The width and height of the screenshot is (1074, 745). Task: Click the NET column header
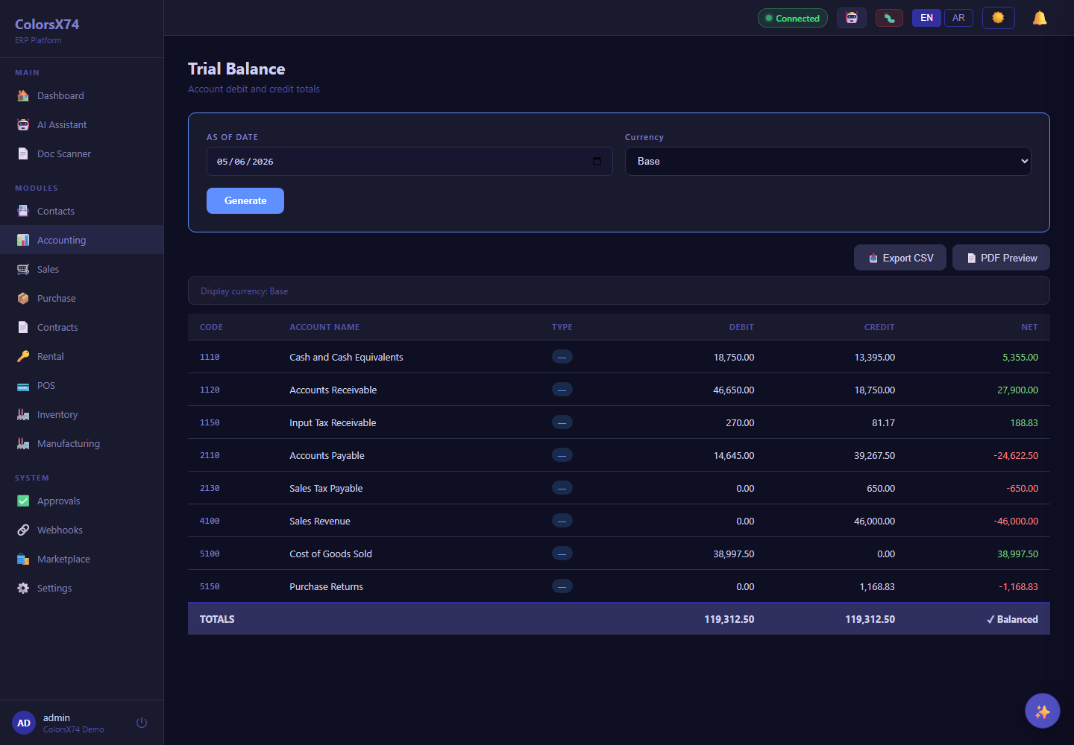click(x=1029, y=327)
